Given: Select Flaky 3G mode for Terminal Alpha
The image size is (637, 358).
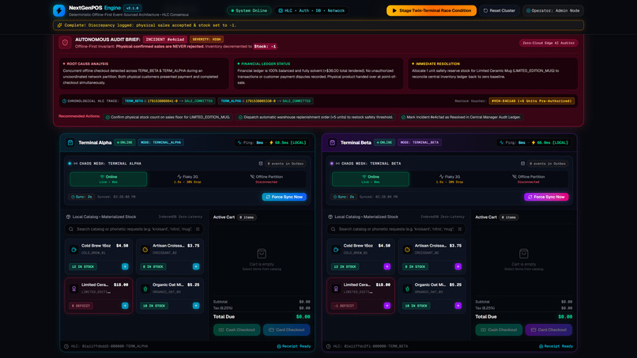Looking at the screenshot, I should (187, 179).
